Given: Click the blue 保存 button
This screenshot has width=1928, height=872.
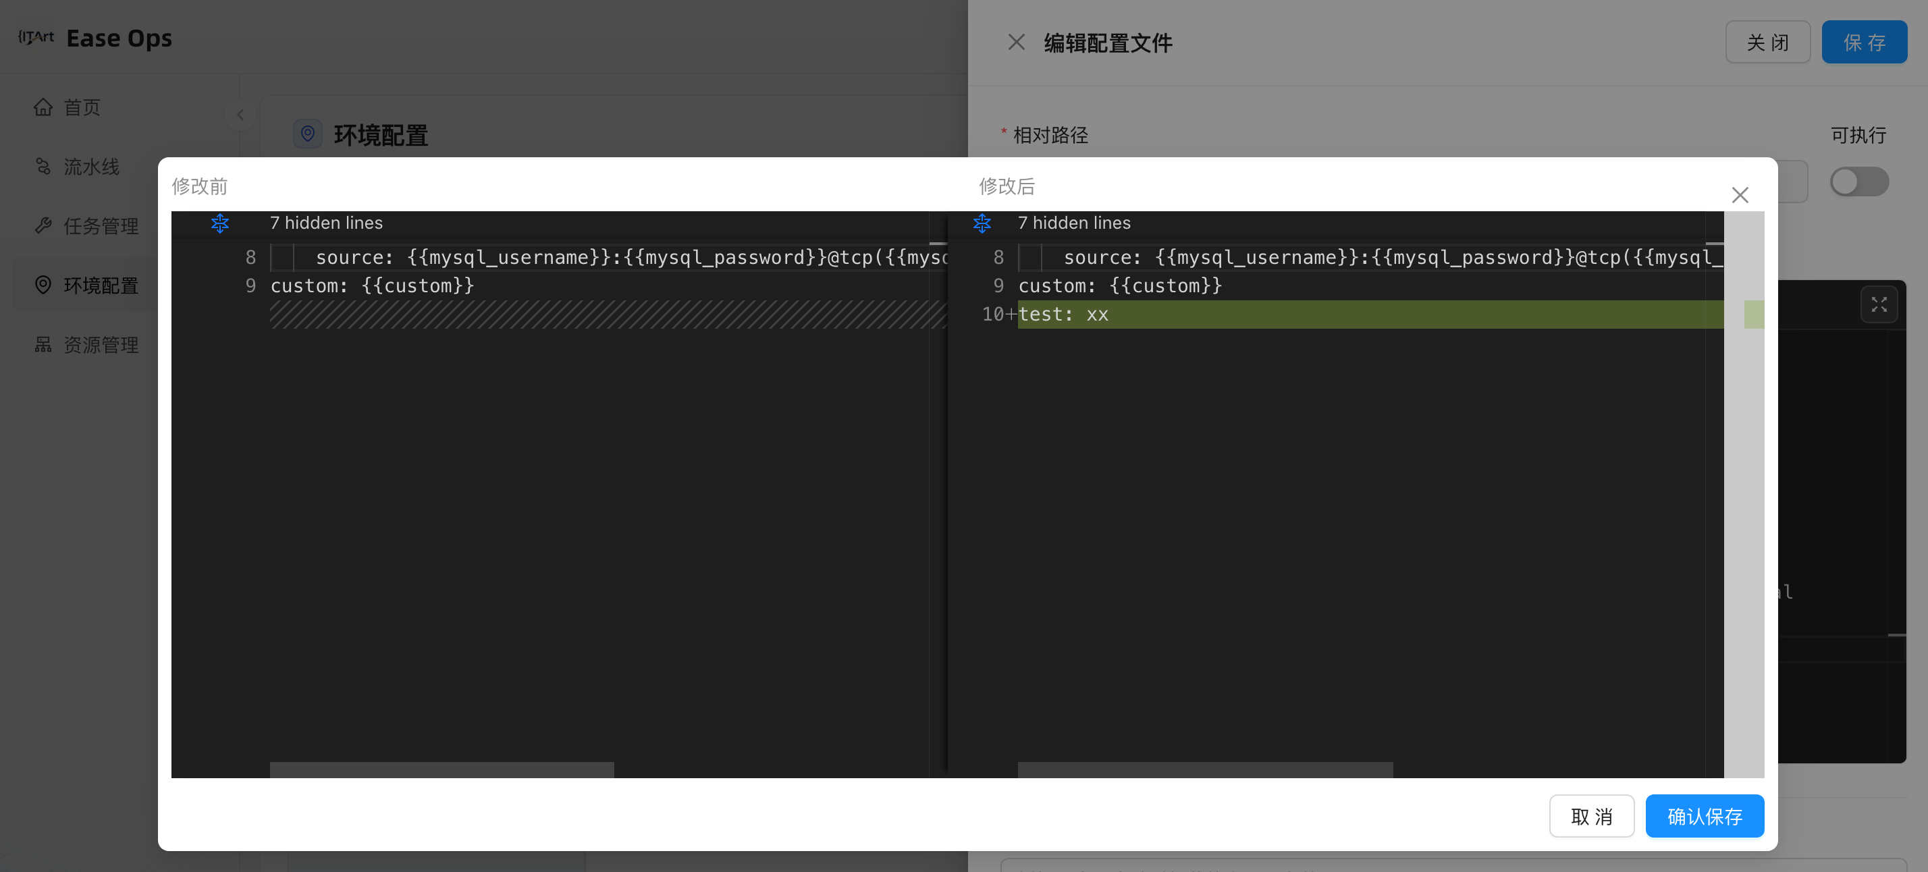Looking at the screenshot, I should click(1865, 42).
